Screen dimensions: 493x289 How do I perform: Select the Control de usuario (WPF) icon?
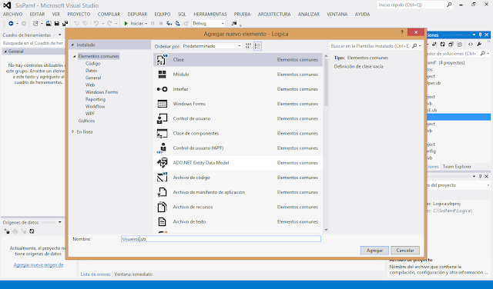[163, 148]
